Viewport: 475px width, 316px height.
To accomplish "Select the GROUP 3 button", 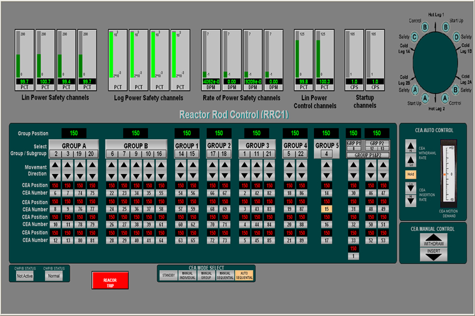I will [257, 145].
